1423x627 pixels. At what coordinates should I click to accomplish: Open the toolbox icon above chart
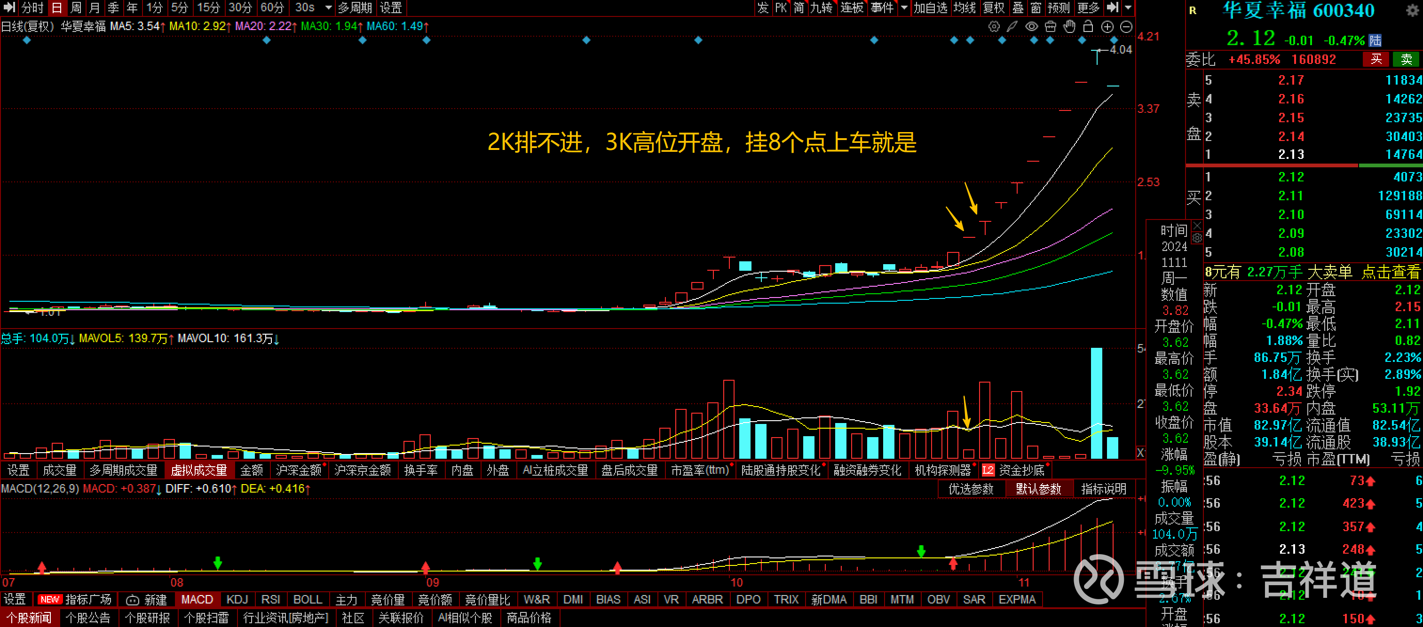point(1050,26)
